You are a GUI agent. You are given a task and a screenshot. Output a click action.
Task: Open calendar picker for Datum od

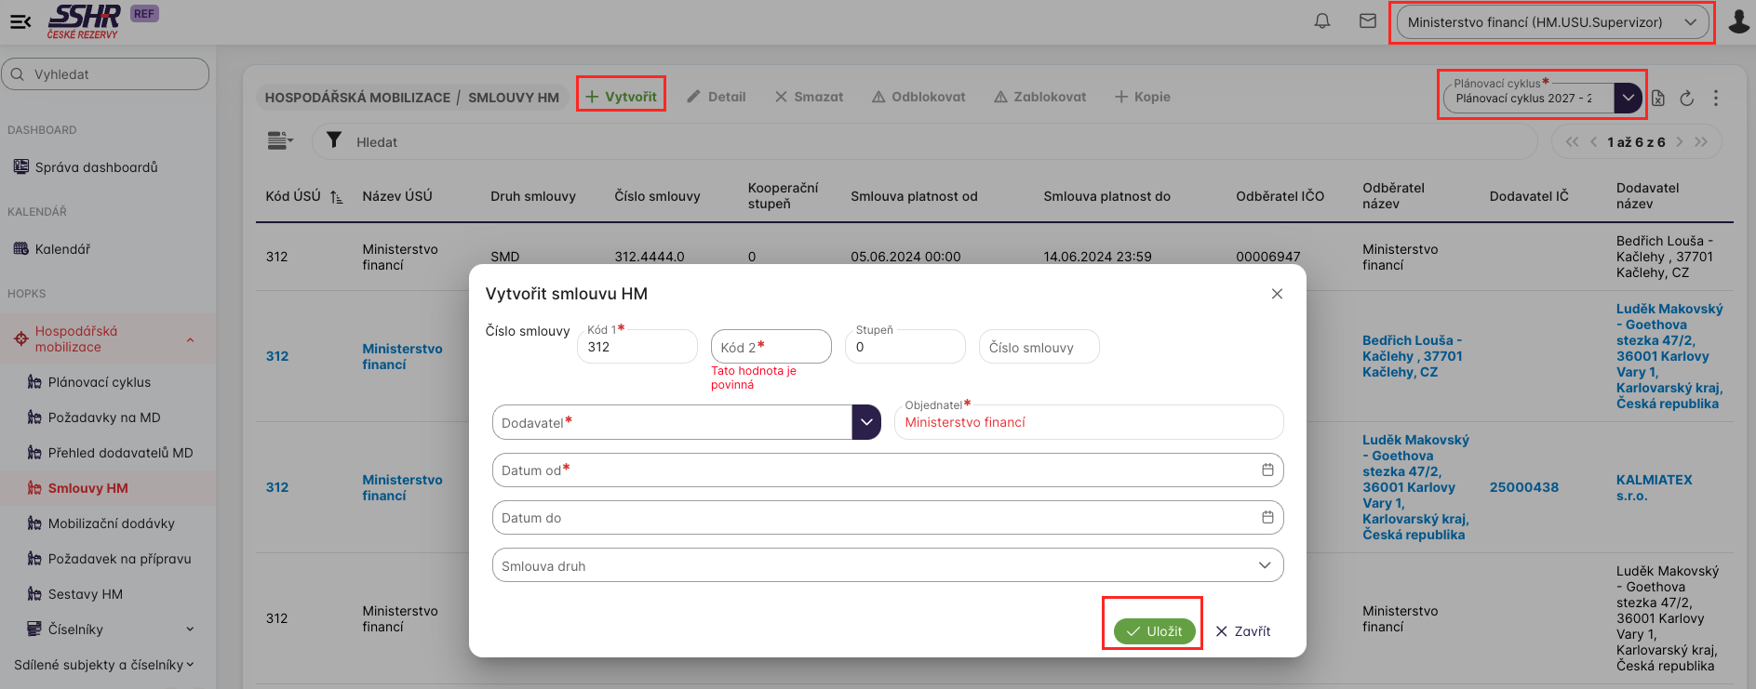click(x=1267, y=470)
